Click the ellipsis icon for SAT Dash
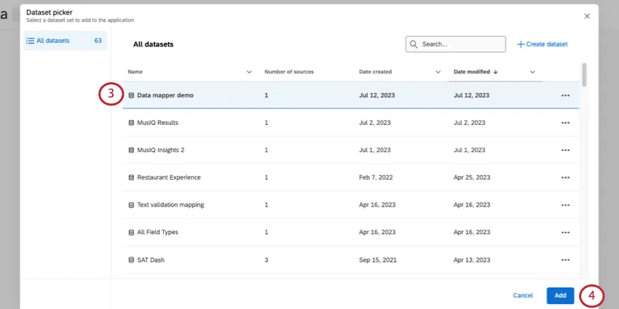 (565, 260)
